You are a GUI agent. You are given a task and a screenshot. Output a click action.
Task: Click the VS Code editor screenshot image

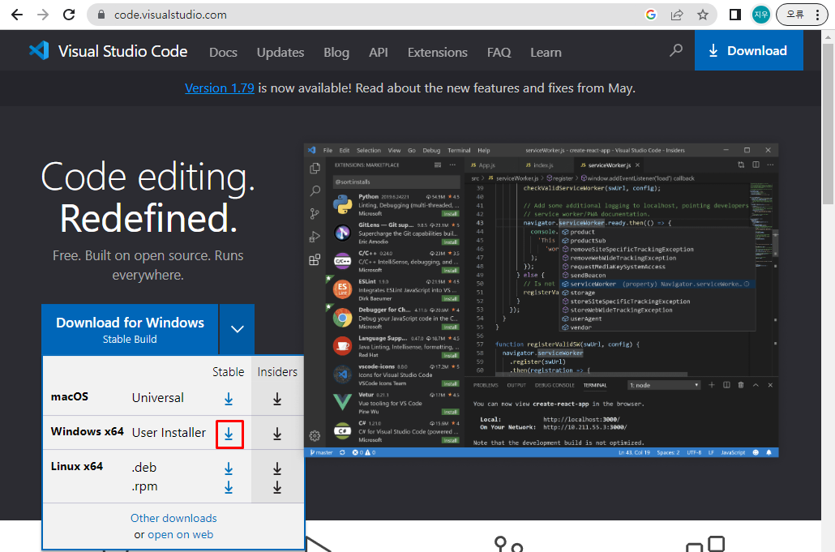[541, 300]
